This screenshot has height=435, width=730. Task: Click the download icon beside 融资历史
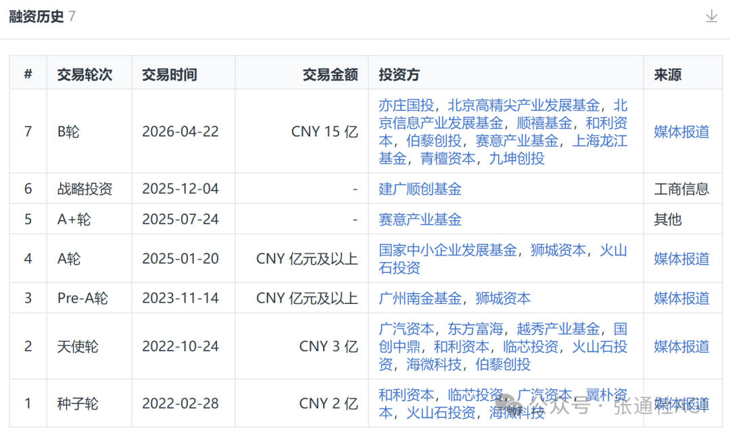point(711,16)
